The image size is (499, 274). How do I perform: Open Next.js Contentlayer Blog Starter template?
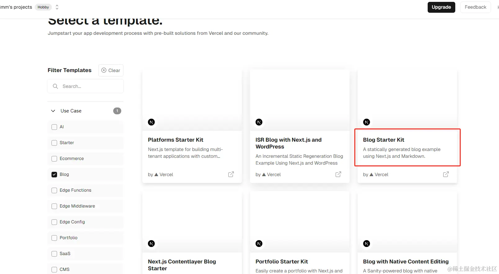pyautogui.click(x=182, y=265)
